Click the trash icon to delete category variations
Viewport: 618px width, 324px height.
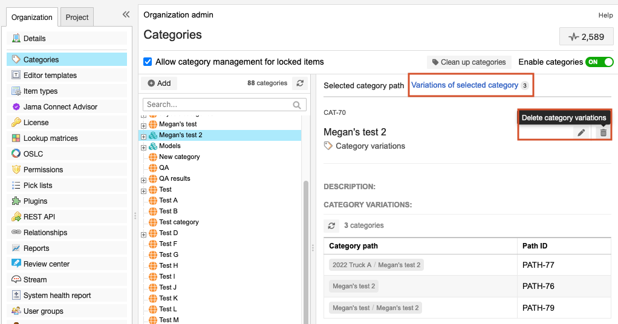603,132
